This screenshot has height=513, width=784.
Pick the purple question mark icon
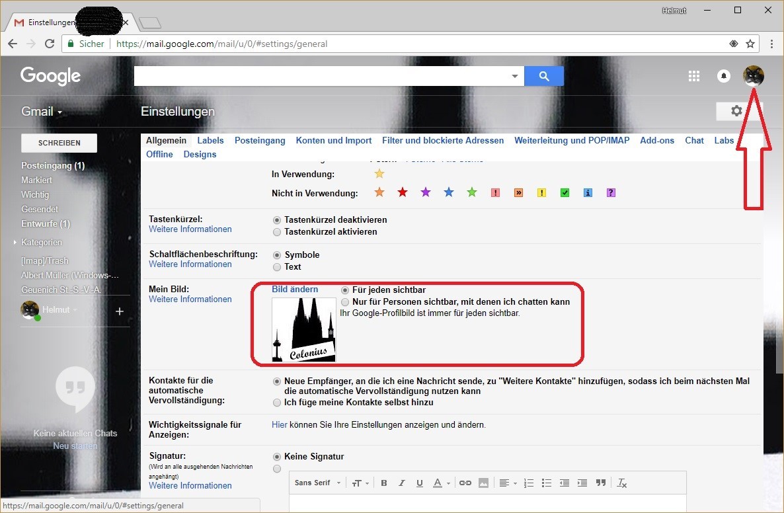tap(611, 193)
